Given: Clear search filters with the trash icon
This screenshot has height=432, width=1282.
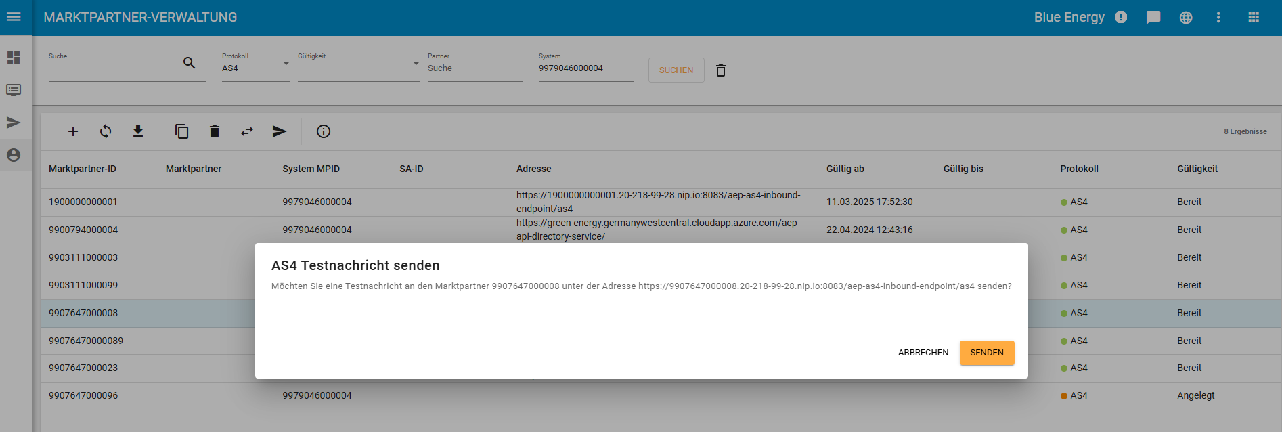Looking at the screenshot, I should click(x=721, y=70).
